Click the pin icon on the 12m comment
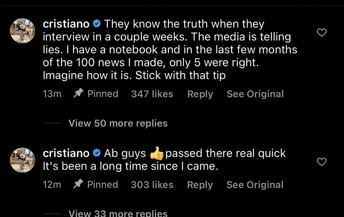This screenshot has height=217, width=344. click(x=78, y=184)
